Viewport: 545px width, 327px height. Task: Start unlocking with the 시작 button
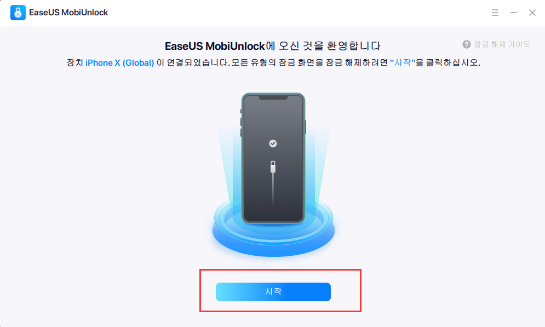click(273, 292)
